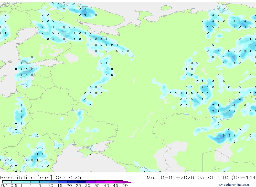Screen dimensions: 256x187
Task: Click the 20–25 mm dark blue swatch
Action: point(72,182)
